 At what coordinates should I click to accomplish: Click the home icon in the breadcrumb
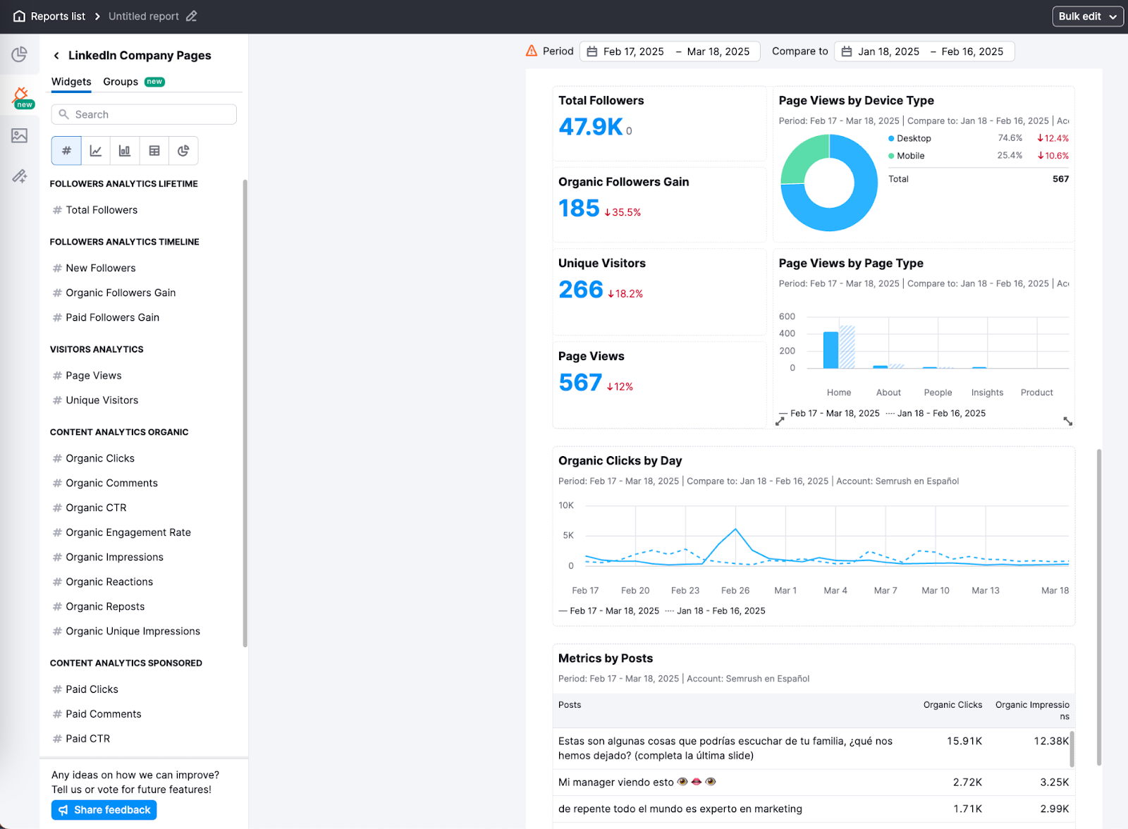tap(19, 16)
